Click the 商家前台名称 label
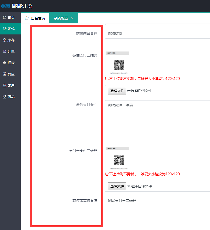210x230 pixels. tap(87, 34)
